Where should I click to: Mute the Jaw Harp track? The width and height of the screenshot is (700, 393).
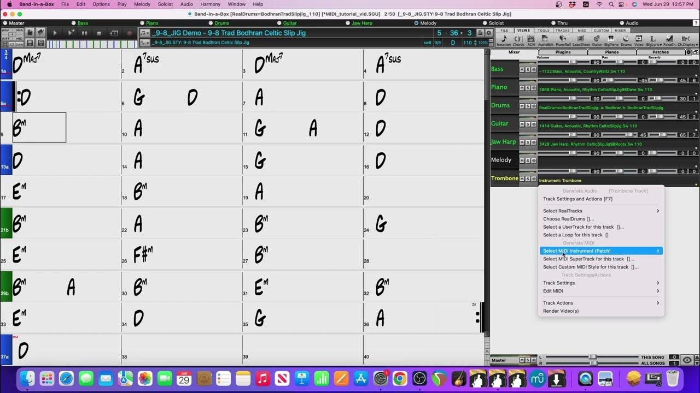click(x=522, y=142)
